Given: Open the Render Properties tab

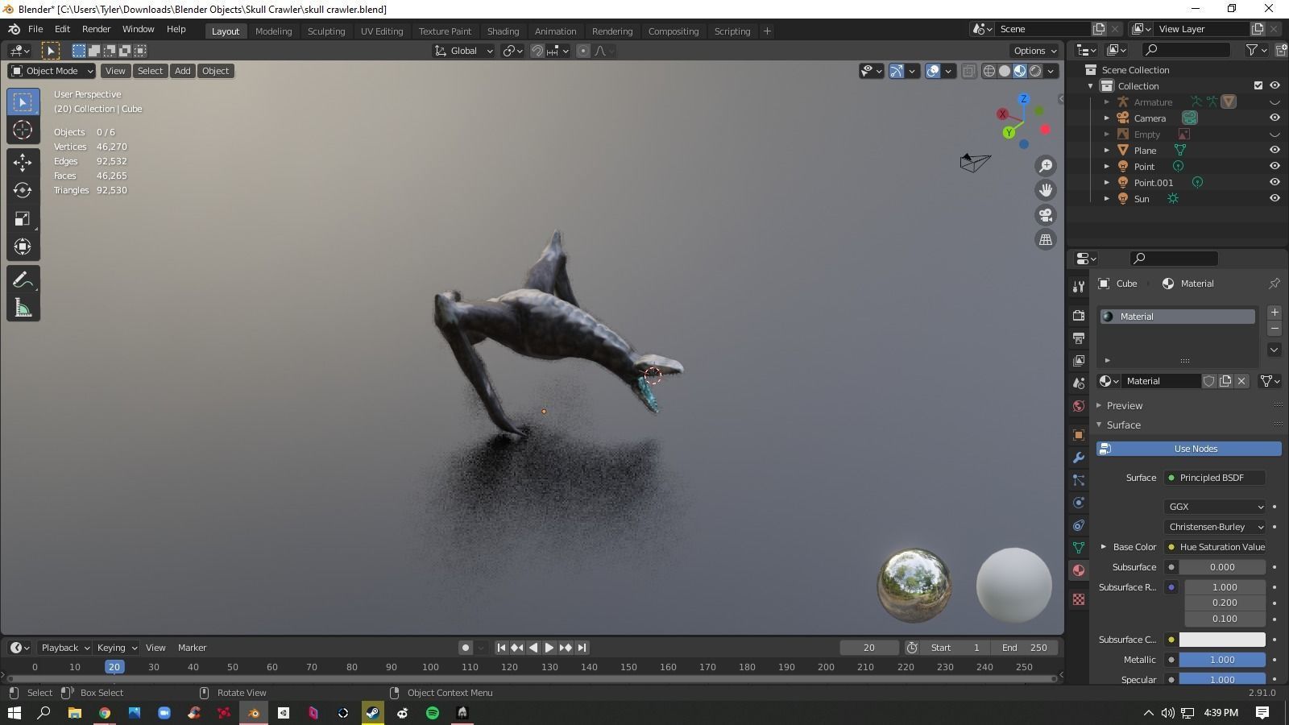Looking at the screenshot, I should pyautogui.click(x=1078, y=314).
